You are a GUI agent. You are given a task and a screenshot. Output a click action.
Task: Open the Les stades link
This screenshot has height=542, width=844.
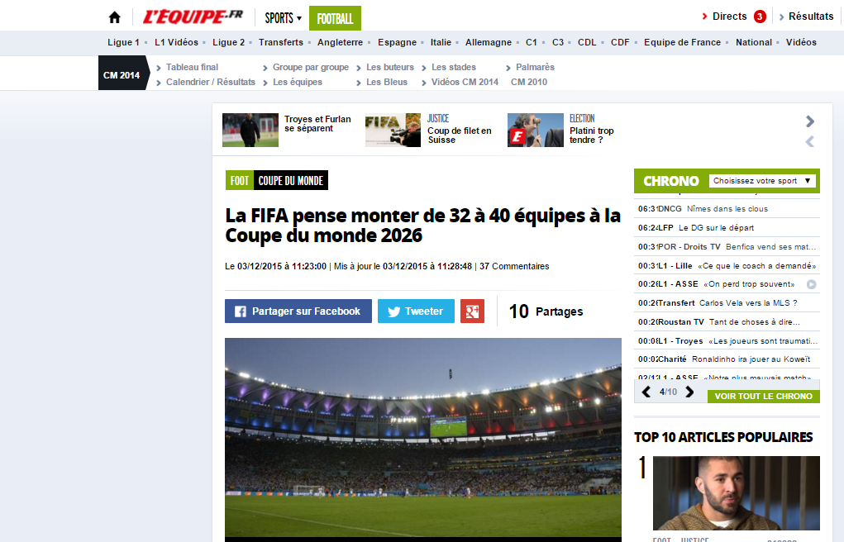[x=454, y=67]
